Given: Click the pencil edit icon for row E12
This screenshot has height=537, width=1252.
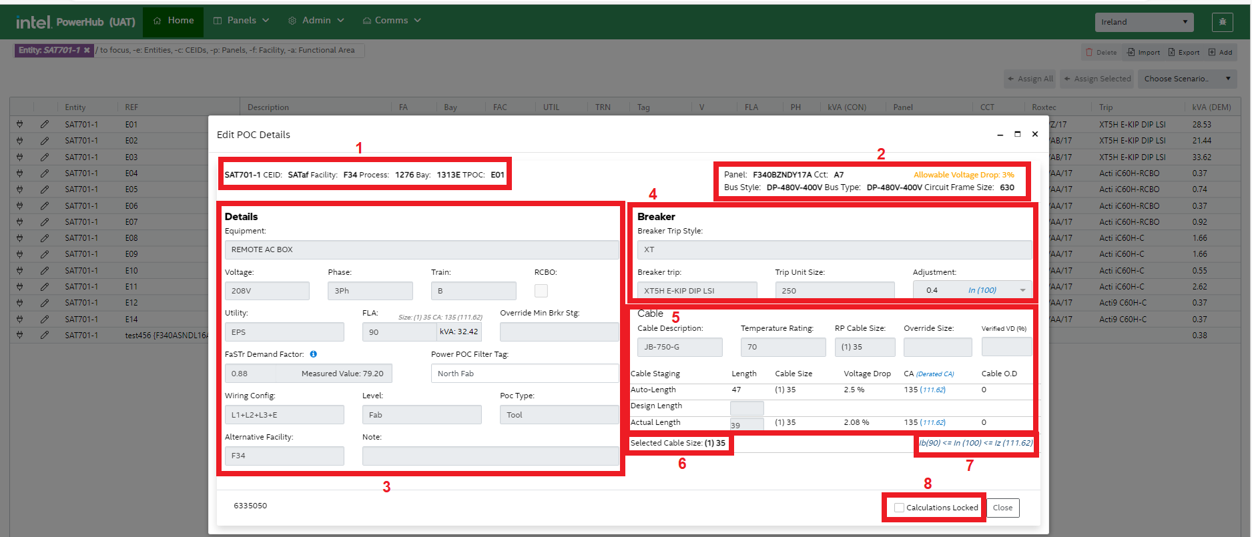Looking at the screenshot, I should [x=44, y=303].
